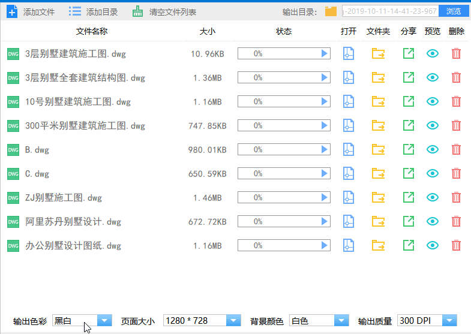471x334 pixels.
Task: Preview 3层别墅全套建筑结构图.dwg with the eye icon
Action: click(x=433, y=78)
